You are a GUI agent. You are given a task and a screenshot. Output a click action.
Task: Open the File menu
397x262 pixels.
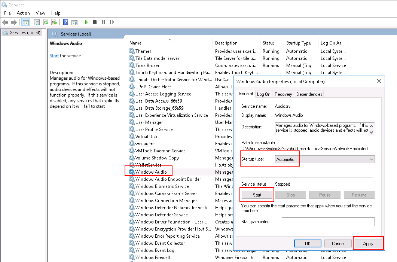7,13
